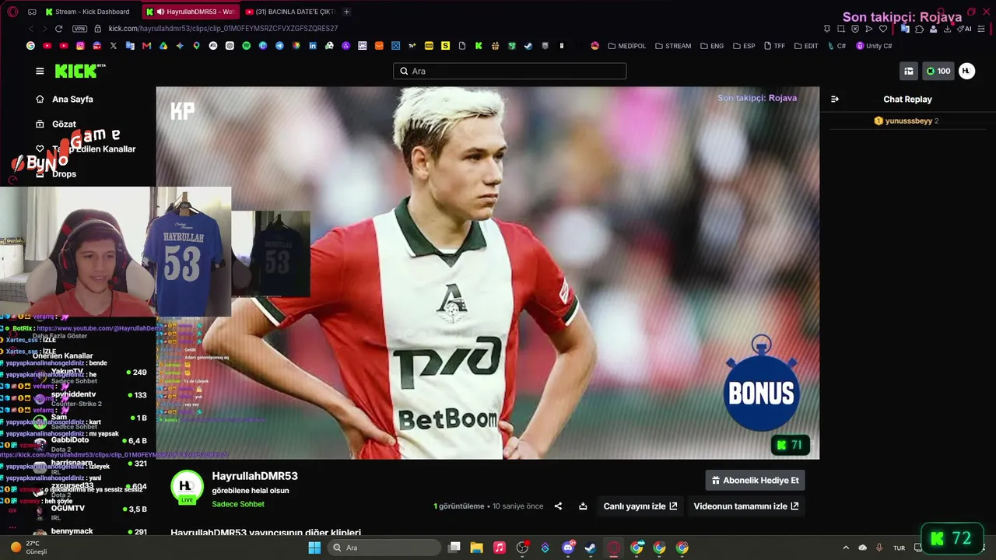
Task: Open the LinkedIn bookmark icon
Action: click(313, 46)
